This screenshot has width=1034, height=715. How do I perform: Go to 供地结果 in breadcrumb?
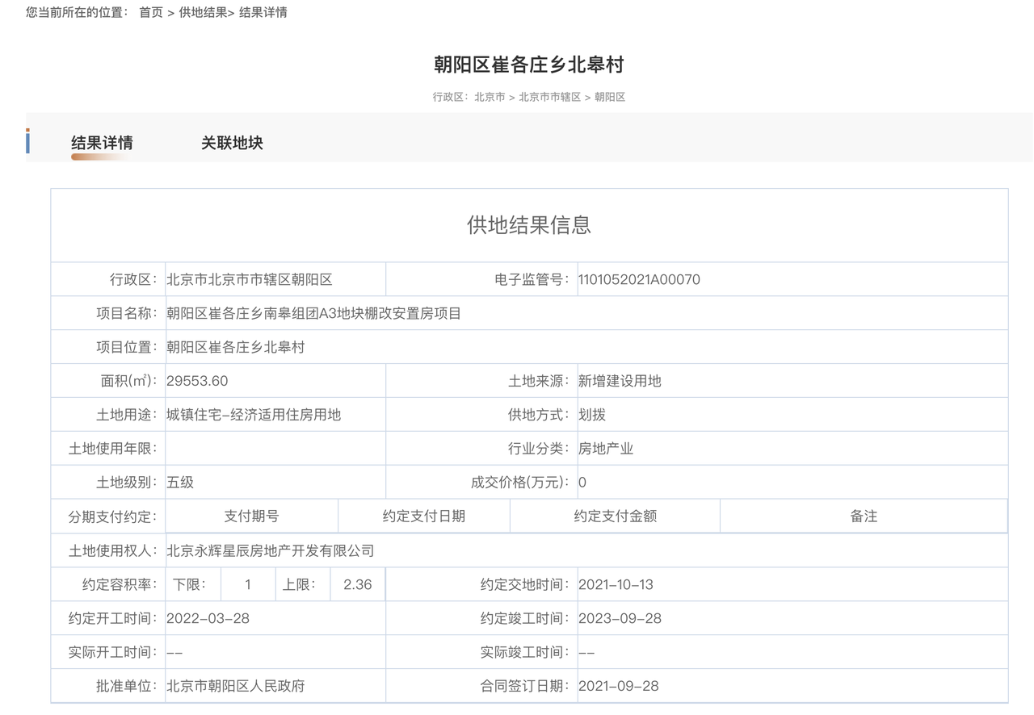coord(203,12)
